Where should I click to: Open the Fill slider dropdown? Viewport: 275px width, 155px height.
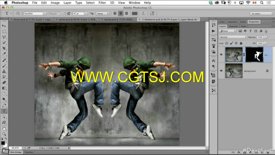point(265,43)
